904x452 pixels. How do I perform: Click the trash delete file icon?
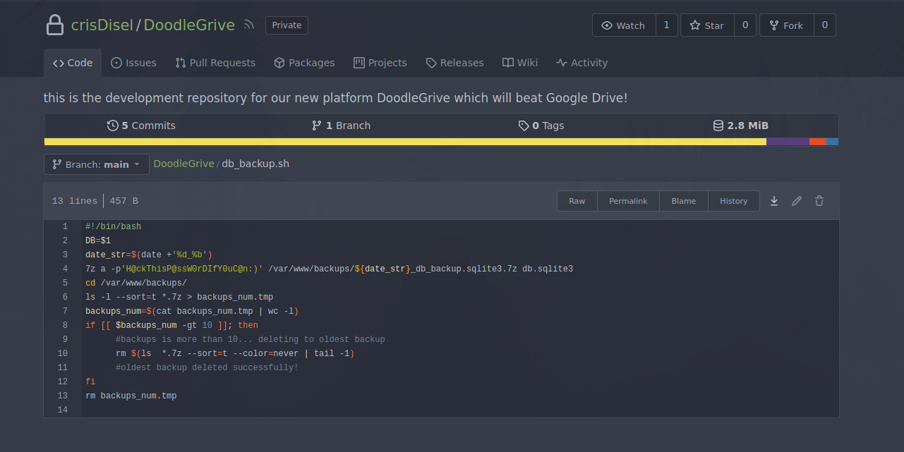(x=819, y=201)
